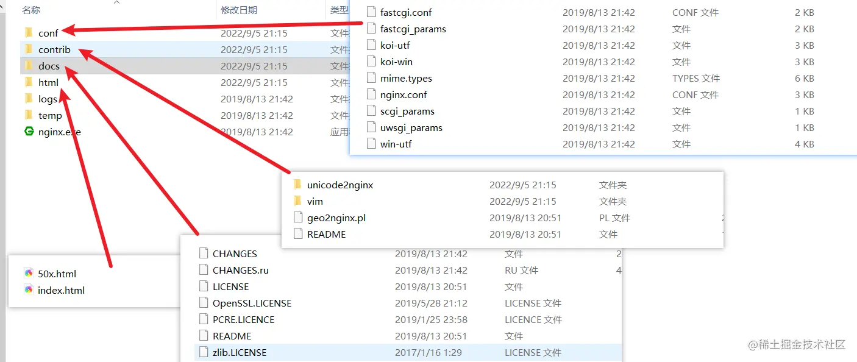Click the OpenSSL.LICENSE file icon

coord(204,303)
